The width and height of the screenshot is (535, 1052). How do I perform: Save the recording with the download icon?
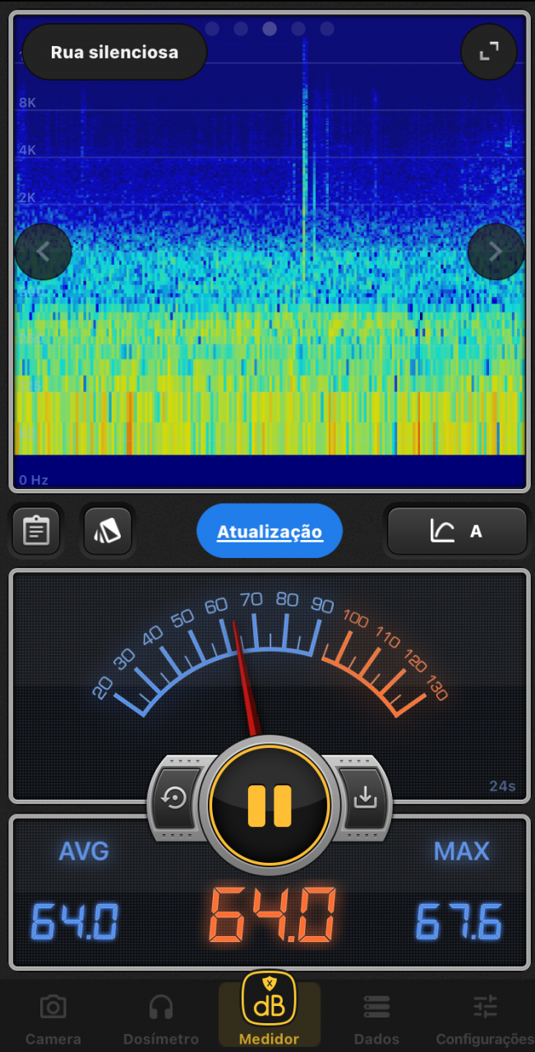pos(364,798)
